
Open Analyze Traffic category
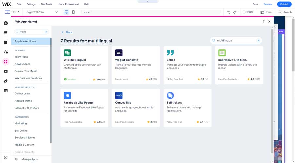[23, 101]
